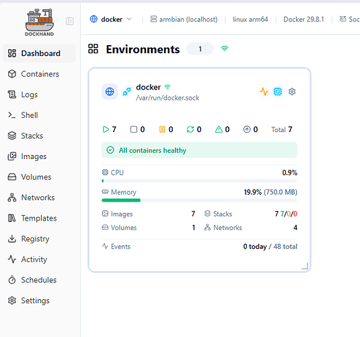Toggle the blue CPU metrics icon

click(x=278, y=92)
